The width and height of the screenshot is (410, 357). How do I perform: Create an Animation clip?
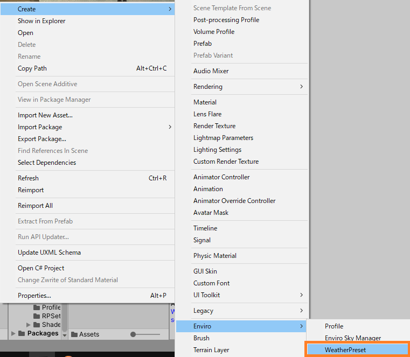tap(242, 189)
